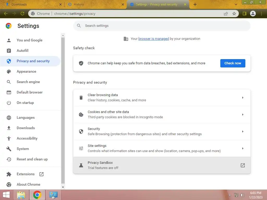Screen dimensions: 267x200
Task: Close the Downloads tab
Action: pyautogui.click(x=60, y=5)
